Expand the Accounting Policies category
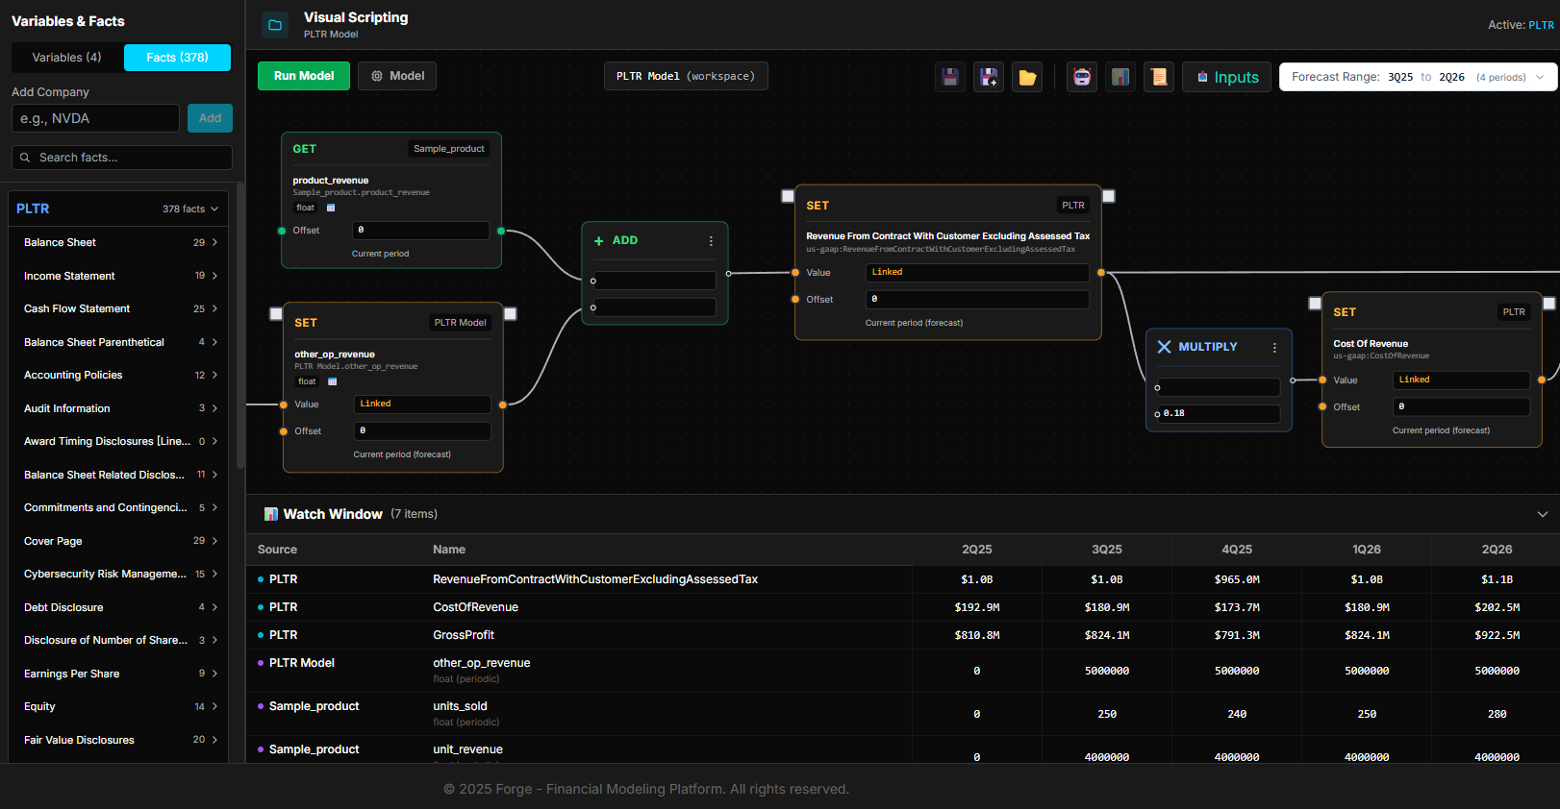 click(x=117, y=375)
